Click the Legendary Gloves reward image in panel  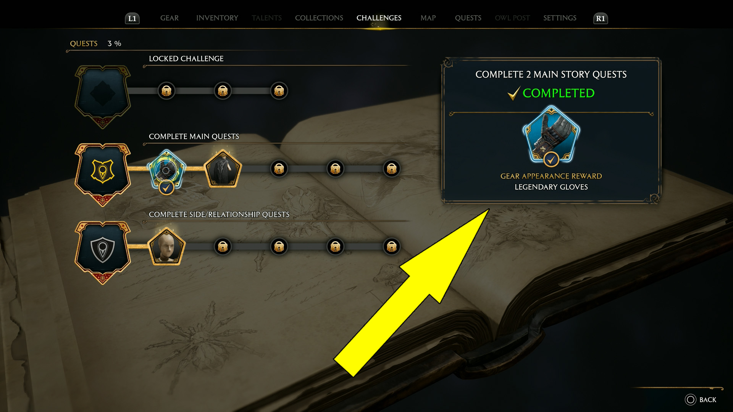tap(551, 136)
